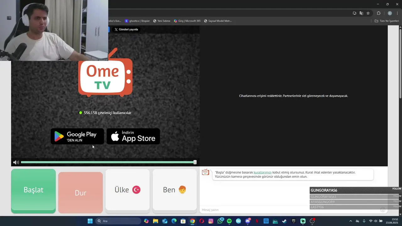Click the OmeTV avatar beside the rules message
This screenshot has width=402, height=226.
point(206,172)
